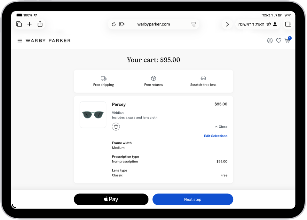Tap the Share icon in toolbar

(x=40, y=24)
